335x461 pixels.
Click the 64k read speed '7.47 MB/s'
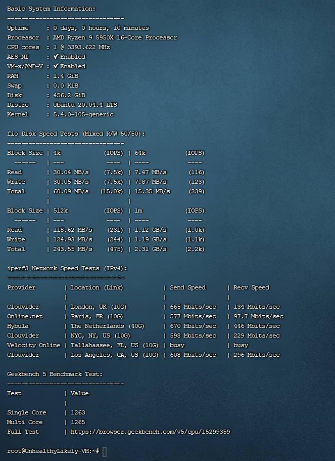151,172
